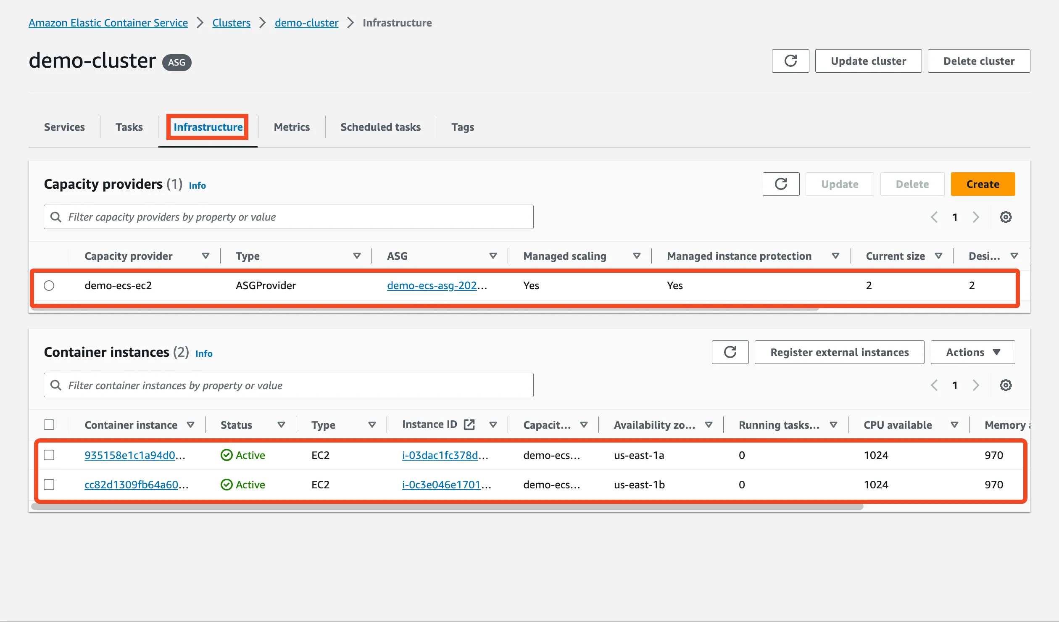Sort container instances by Type column
The height and width of the screenshot is (622, 1059).
click(x=372, y=425)
